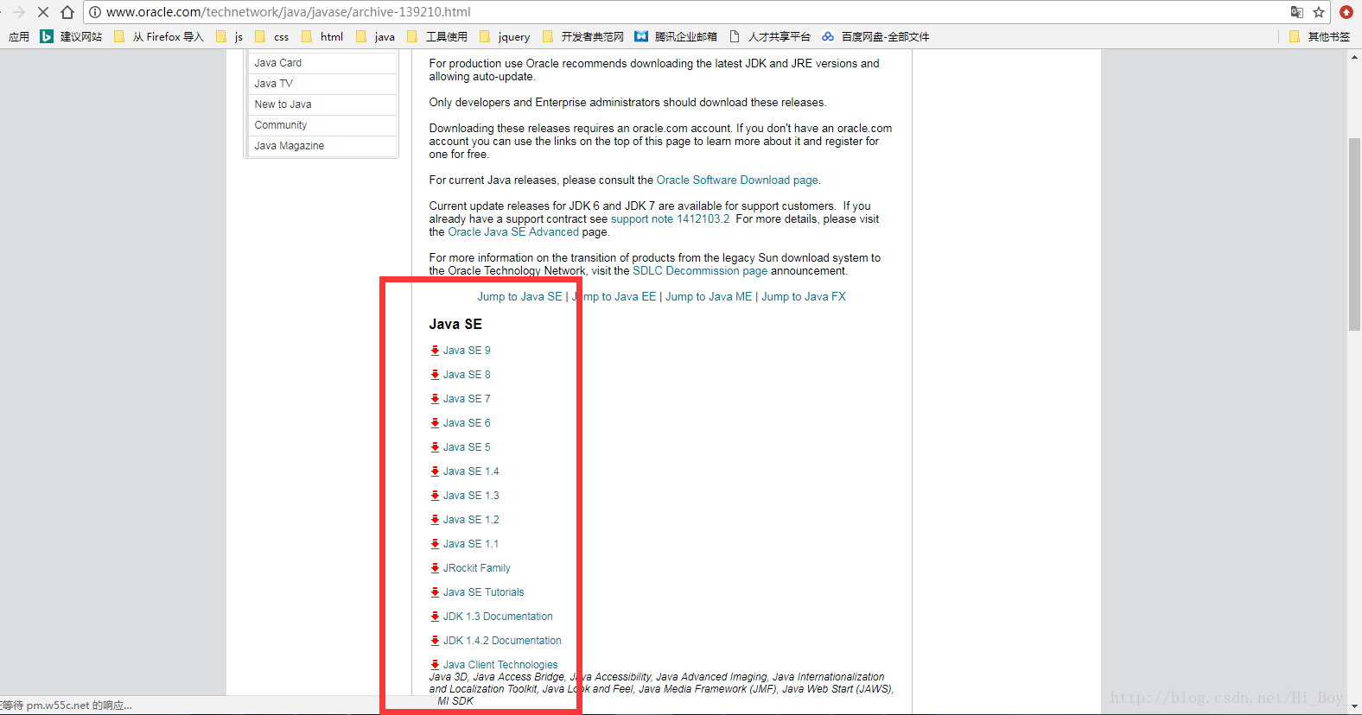Open the 开发者典范网 bookmark folder
The image size is (1362, 715).
pos(582,36)
